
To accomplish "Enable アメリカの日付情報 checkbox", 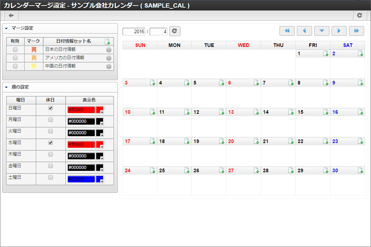I will [15, 58].
